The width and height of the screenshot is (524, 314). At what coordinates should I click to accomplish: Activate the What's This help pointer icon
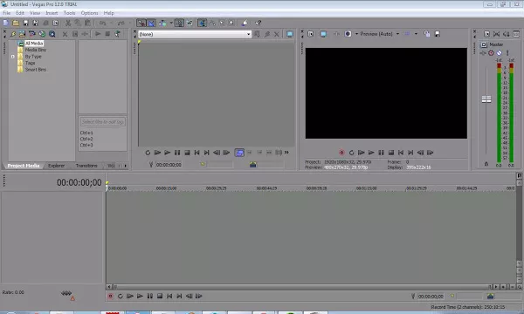click(x=259, y=23)
